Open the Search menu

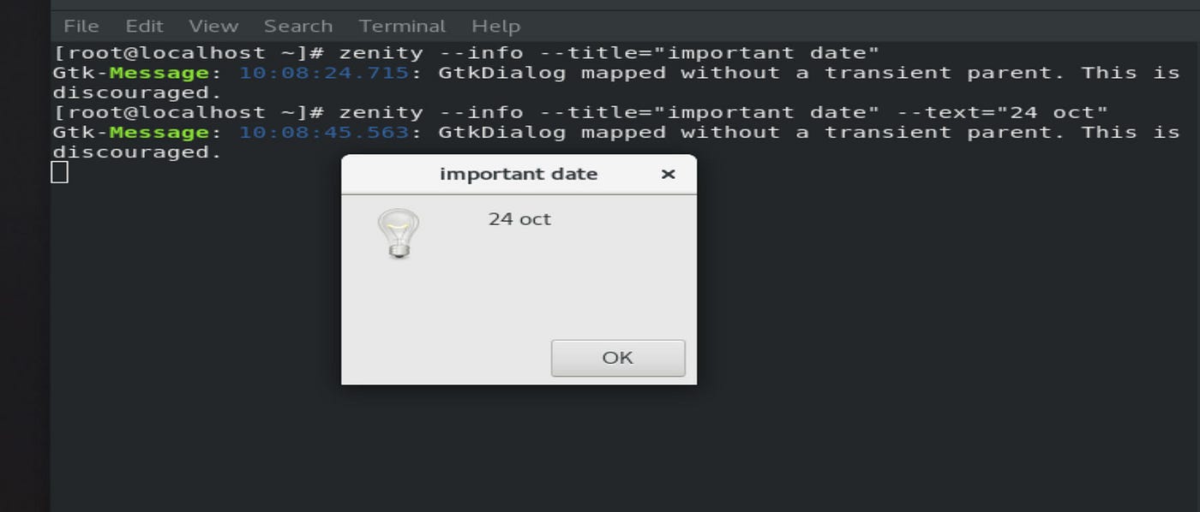point(297,26)
